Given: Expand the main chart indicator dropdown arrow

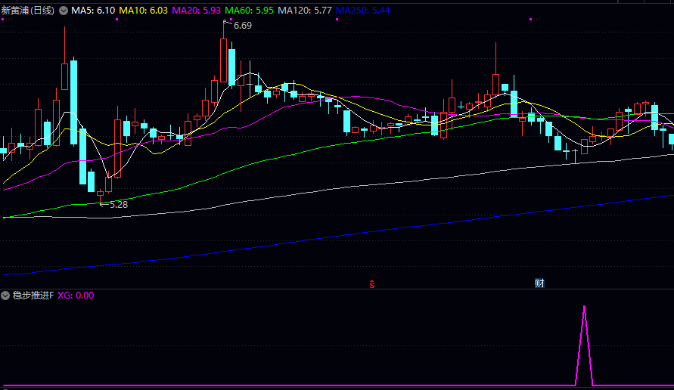Looking at the screenshot, I should [x=64, y=11].
